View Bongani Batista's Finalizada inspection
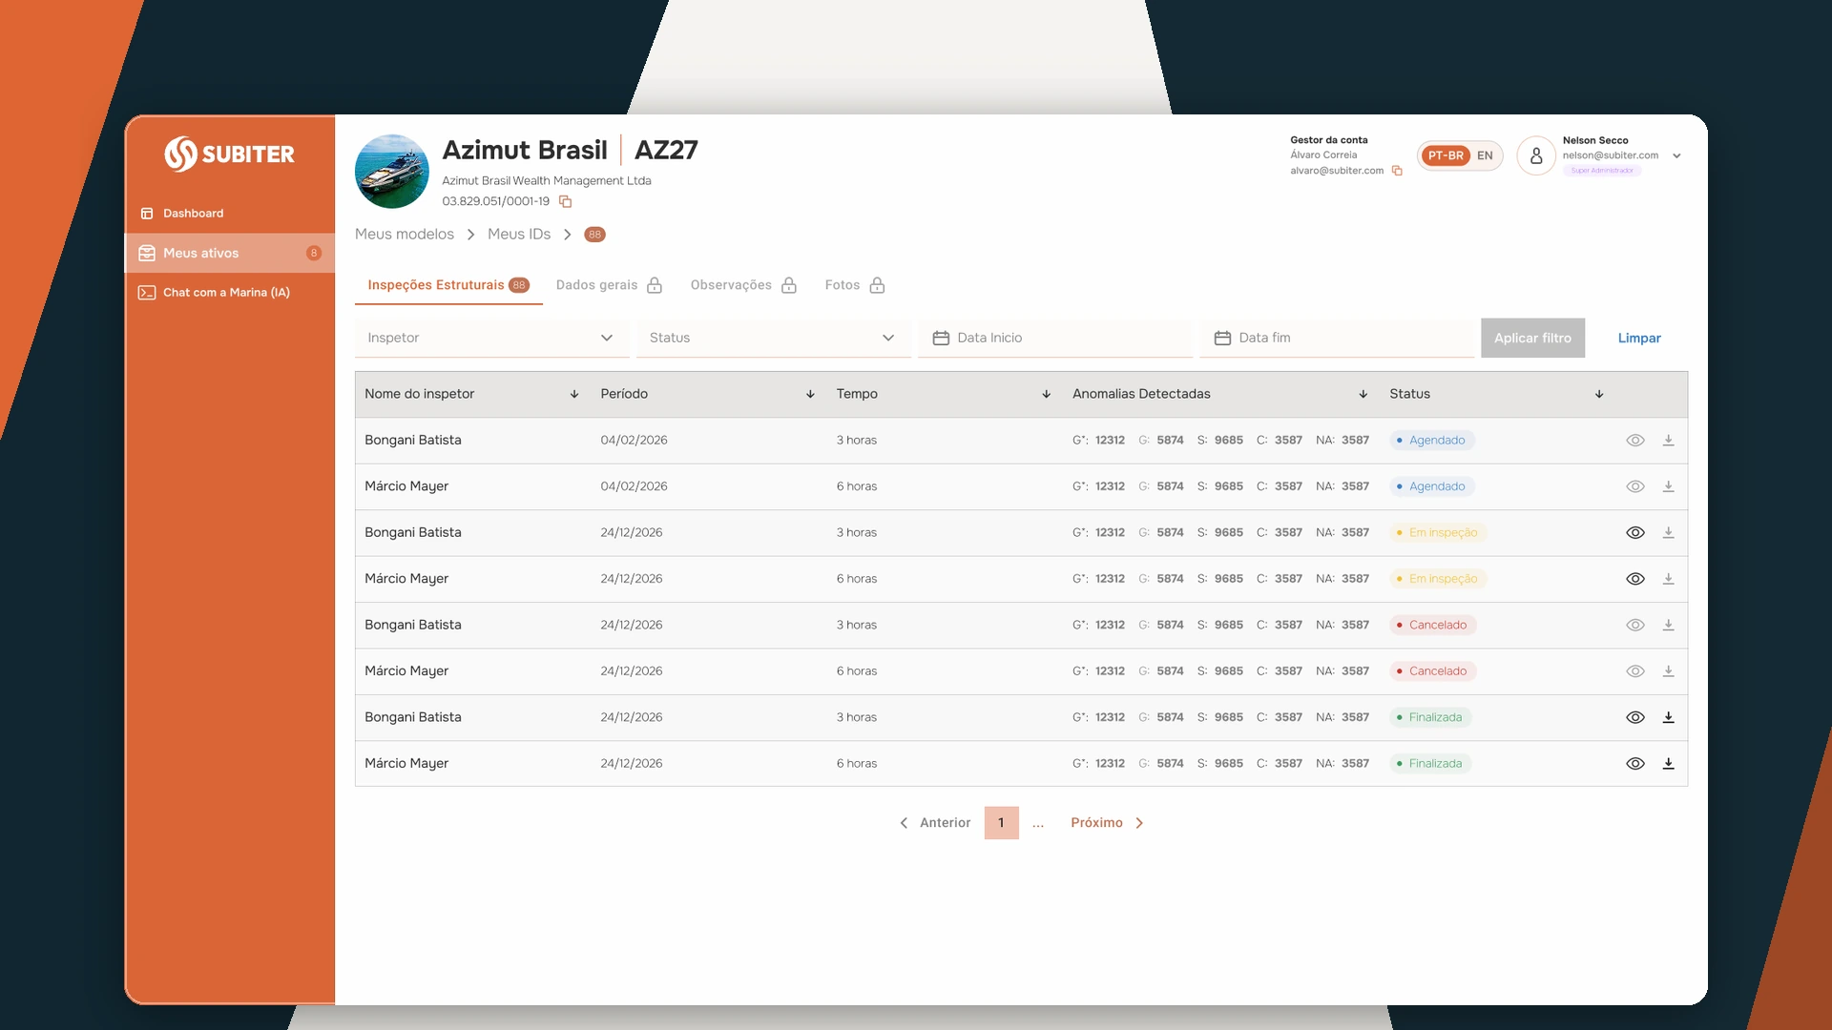1832x1030 pixels. 1635,717
